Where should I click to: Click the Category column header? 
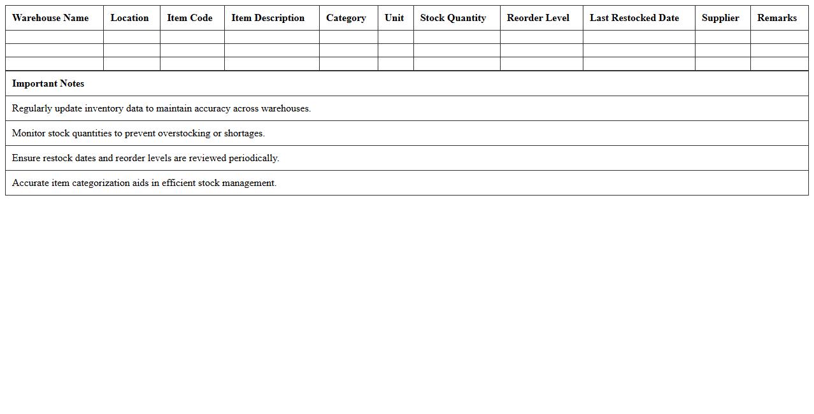(x=346, y=18)
